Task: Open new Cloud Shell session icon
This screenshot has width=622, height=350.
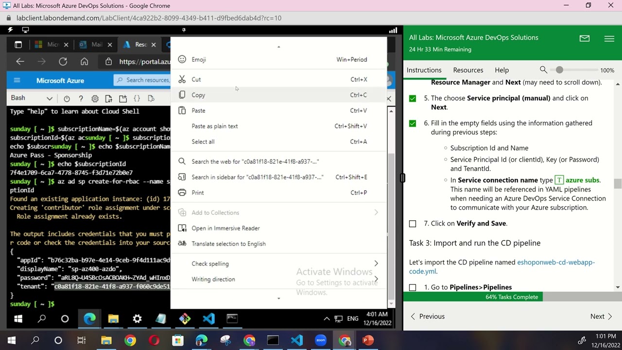Action: [x=123, y=99]
